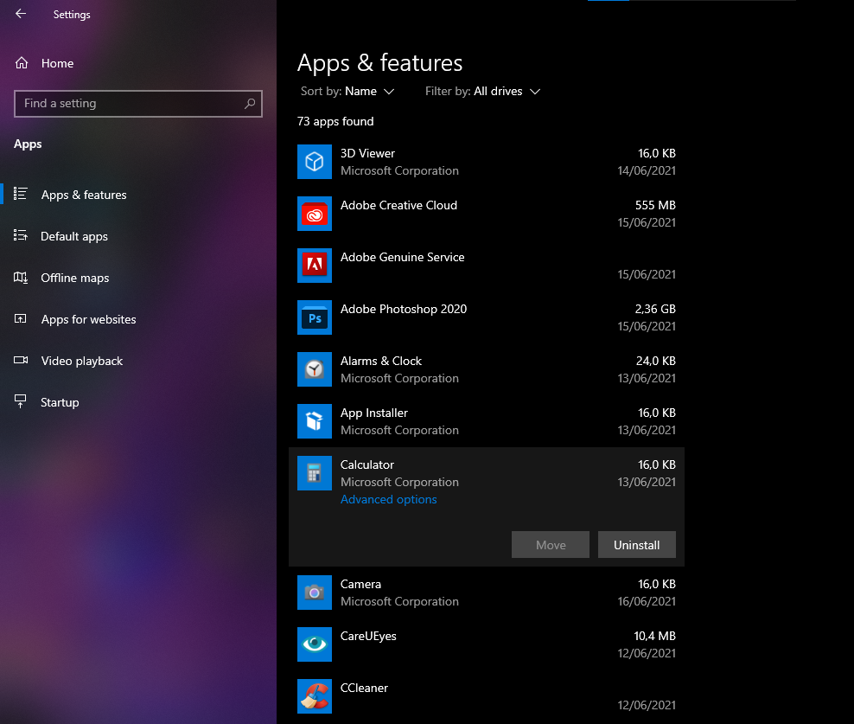Open Video playback settings
Screen dimensions: 854x724
pyautogui.click(x=82, y=361)
